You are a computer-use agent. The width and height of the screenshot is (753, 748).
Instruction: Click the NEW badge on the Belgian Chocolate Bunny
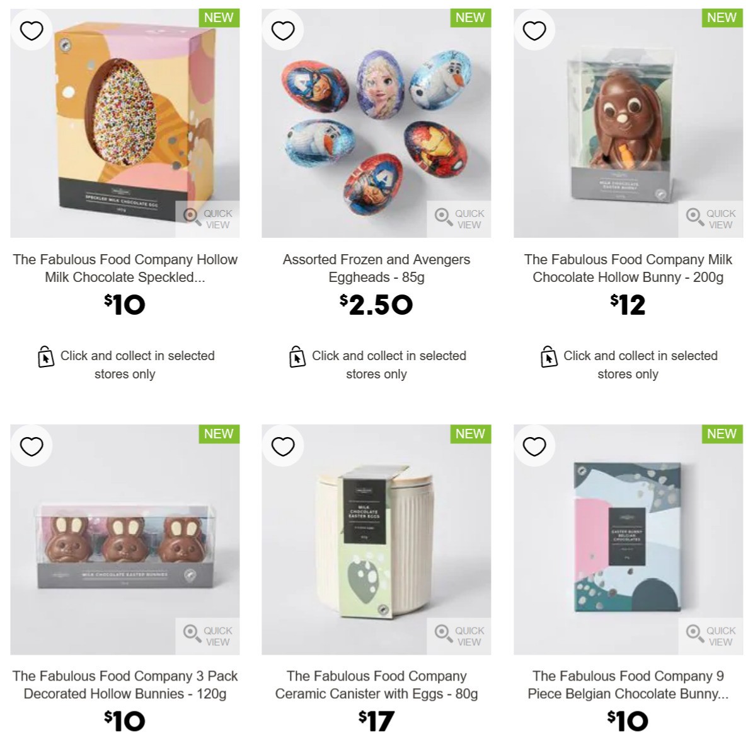pos(721,435)
